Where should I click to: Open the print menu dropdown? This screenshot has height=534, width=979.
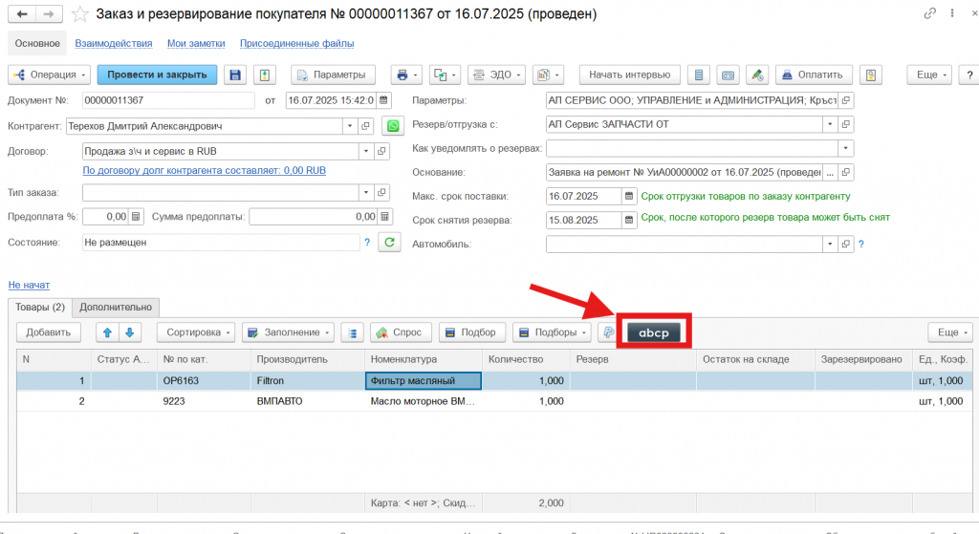tap(406, 75)
